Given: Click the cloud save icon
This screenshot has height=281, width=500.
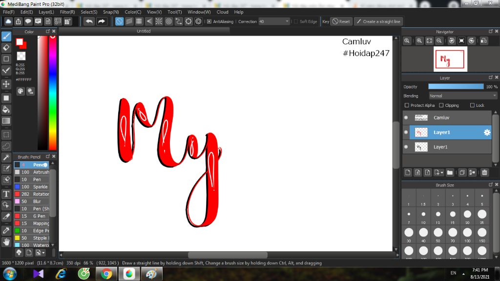Looking at the screenshot, I should pyautogui.click(x=8, y=21).
